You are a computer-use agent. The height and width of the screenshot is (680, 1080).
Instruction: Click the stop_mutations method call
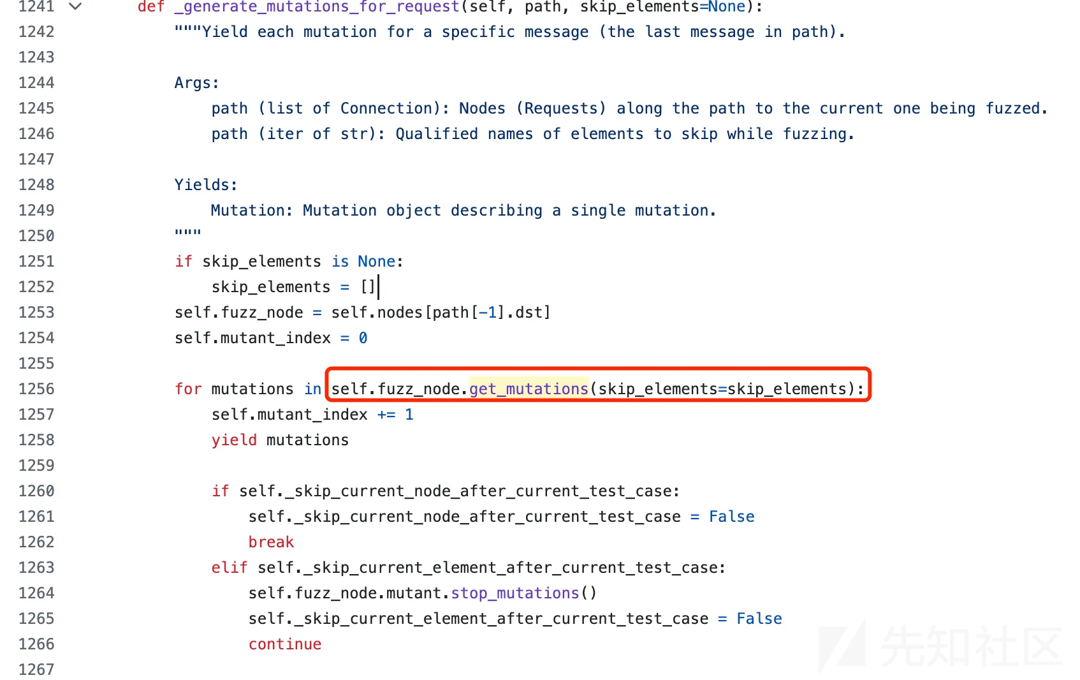tap(514, 593)
